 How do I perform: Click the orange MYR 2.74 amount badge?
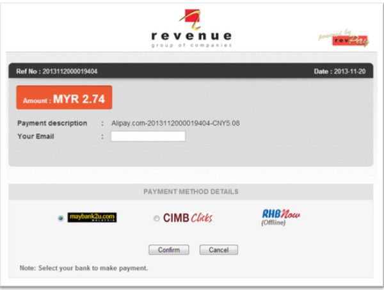64,101
